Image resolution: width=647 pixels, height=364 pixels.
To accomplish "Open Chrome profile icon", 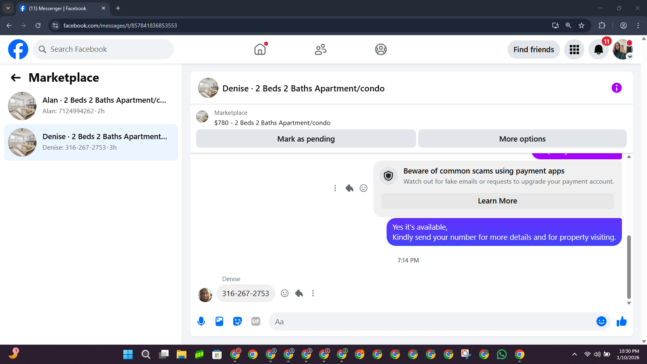I will click(x=624, y=25).
